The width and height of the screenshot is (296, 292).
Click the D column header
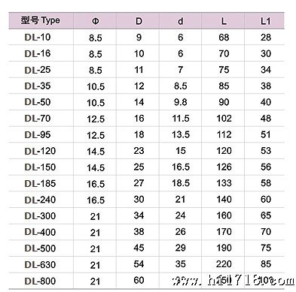coord(139,21)
